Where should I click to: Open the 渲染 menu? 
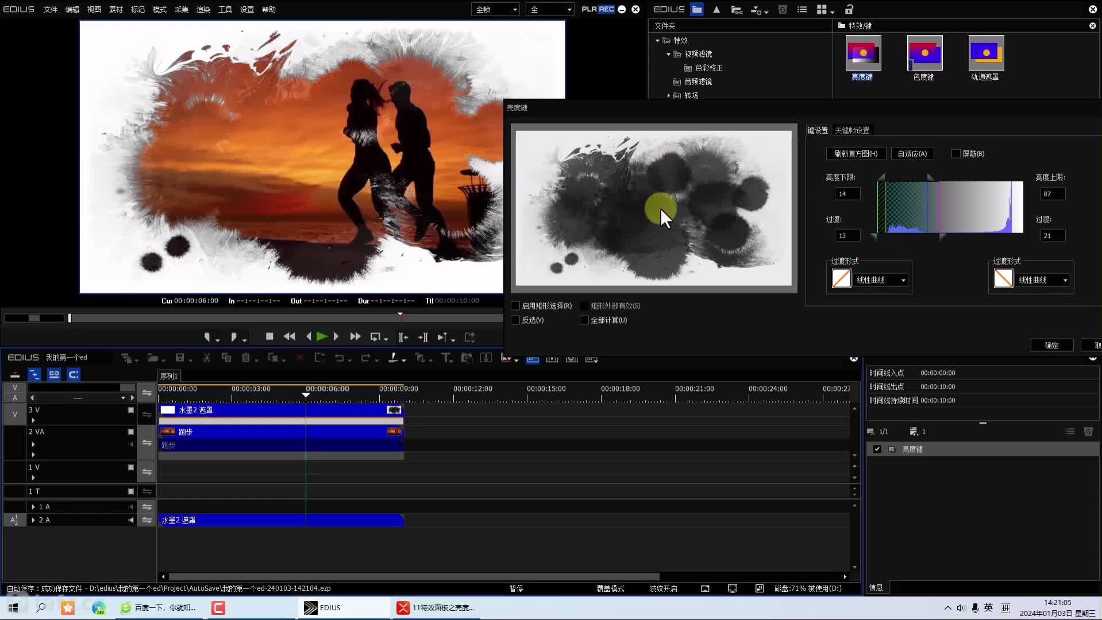click(x=203, y=9)
